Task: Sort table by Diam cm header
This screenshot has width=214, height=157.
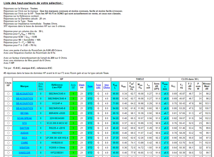Action: click(x=82, y=85)
